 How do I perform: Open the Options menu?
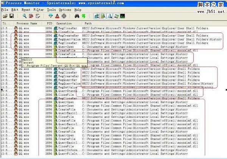(x=65, y=10)
